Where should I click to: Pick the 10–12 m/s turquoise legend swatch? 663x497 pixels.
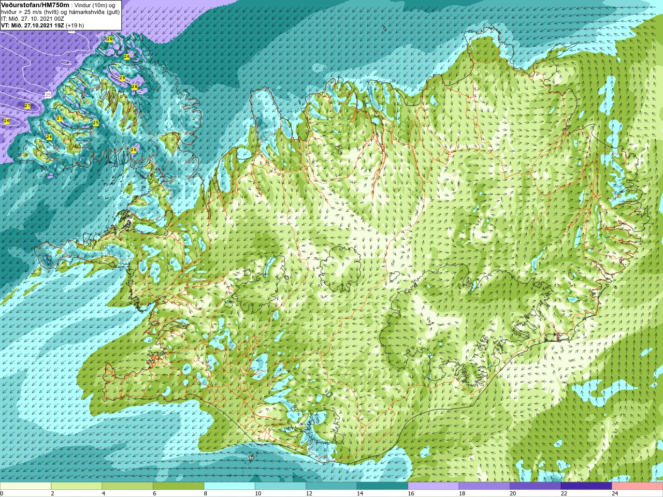[x=281, y=486]
